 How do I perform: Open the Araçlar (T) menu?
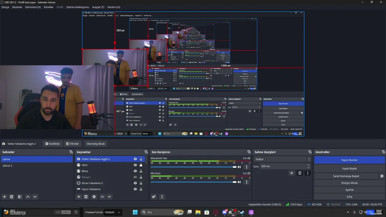[98, 7]
